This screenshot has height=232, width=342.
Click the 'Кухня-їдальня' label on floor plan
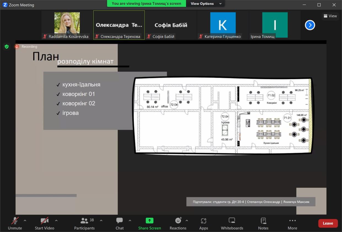(271, 143)
